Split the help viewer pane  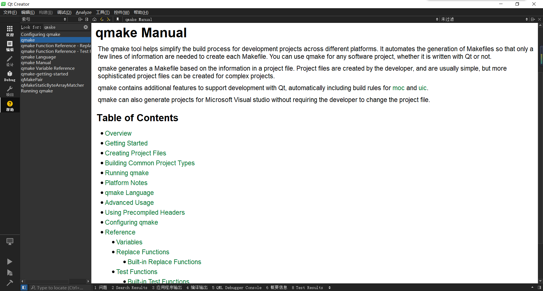point(533,19)
